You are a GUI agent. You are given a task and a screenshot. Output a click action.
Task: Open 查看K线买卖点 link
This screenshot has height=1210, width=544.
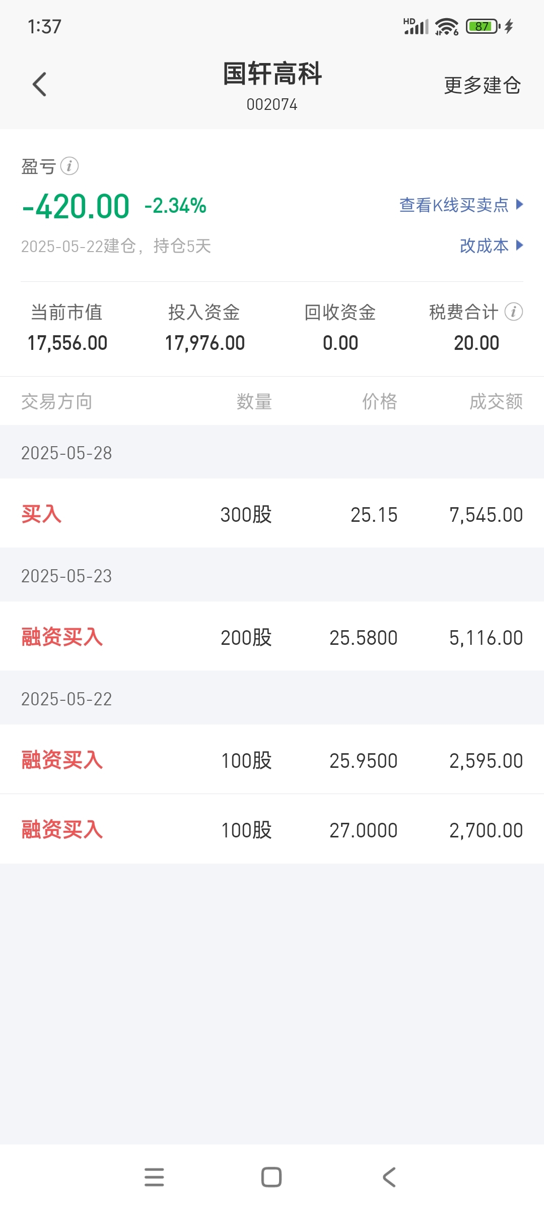coord(454,205)
